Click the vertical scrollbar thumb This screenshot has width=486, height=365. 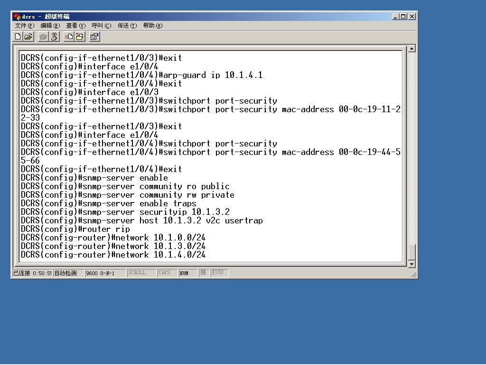click(411, 252)
